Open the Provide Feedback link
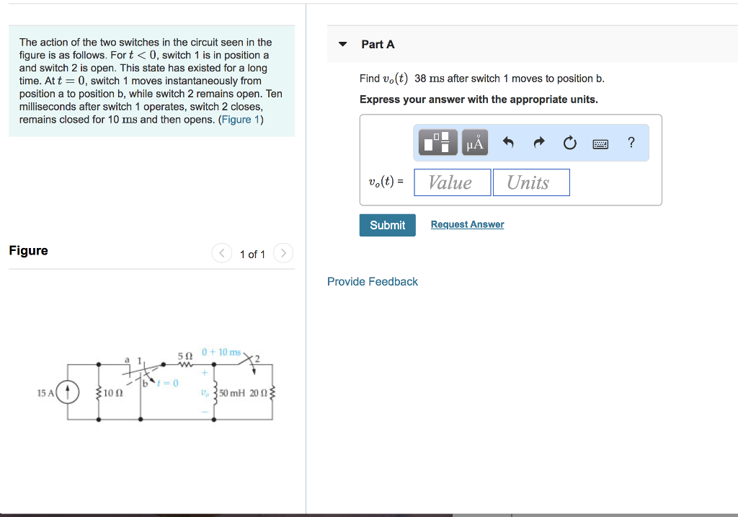 [x=373, y=281]
